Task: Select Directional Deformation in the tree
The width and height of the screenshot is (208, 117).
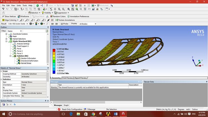Action: [x=30, y=61]
